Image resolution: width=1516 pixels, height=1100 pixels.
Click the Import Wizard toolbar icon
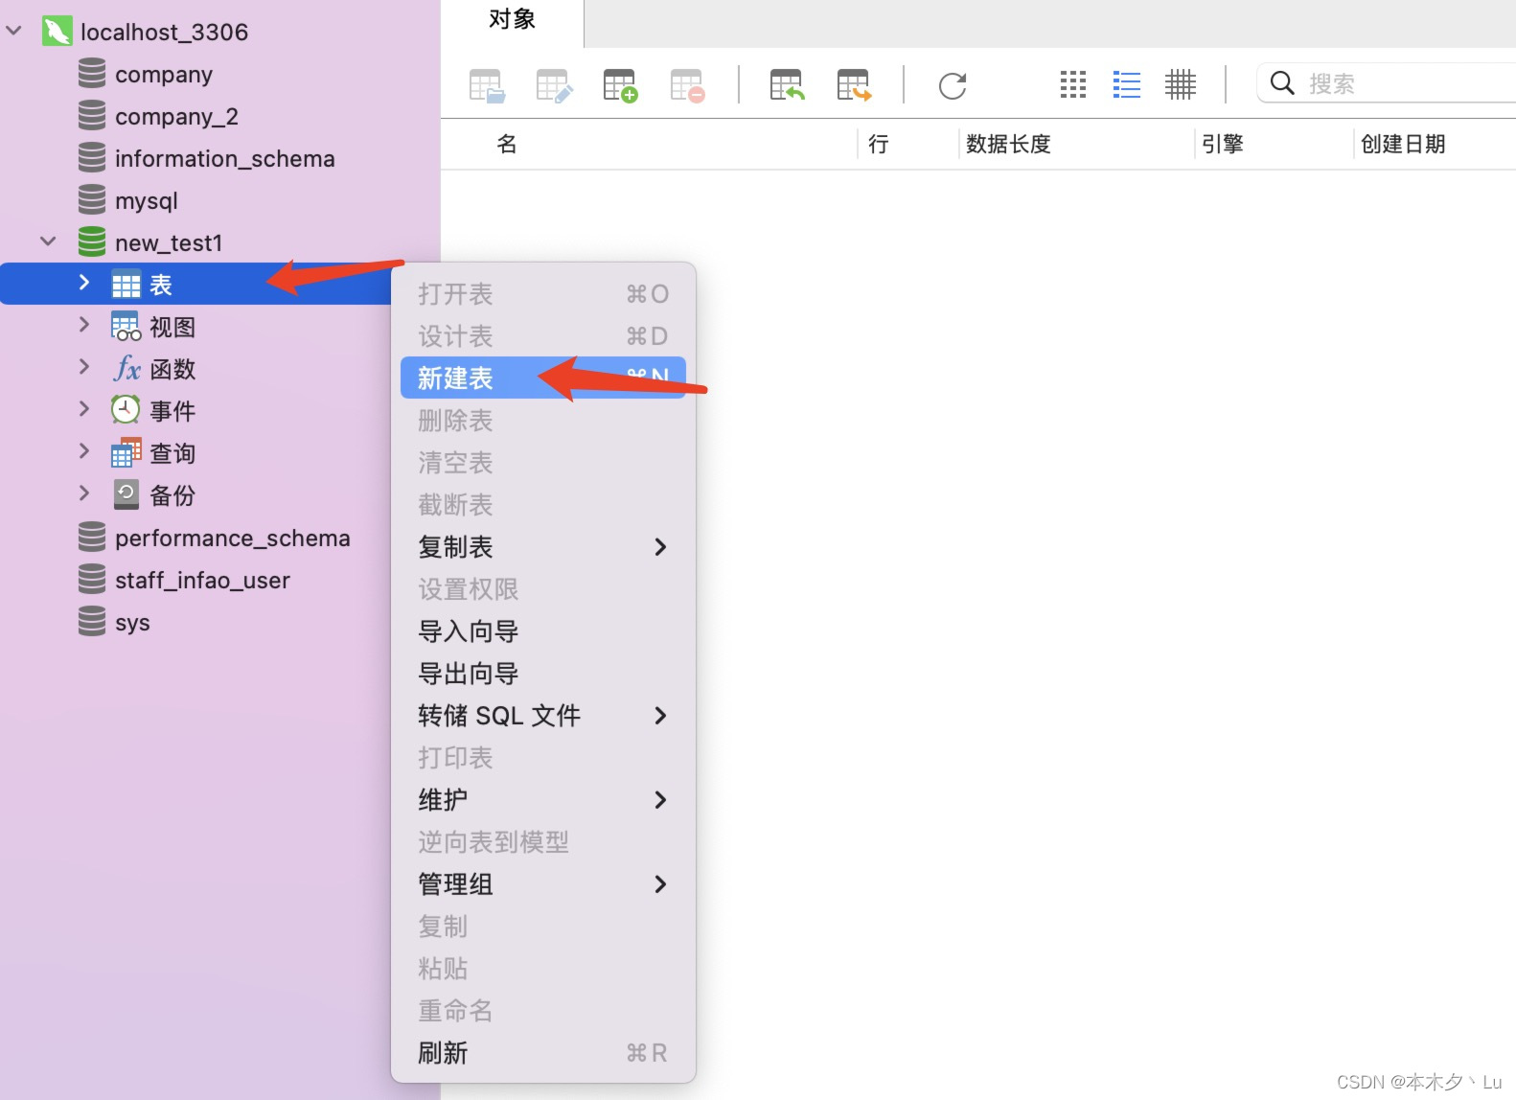point(787,85)
